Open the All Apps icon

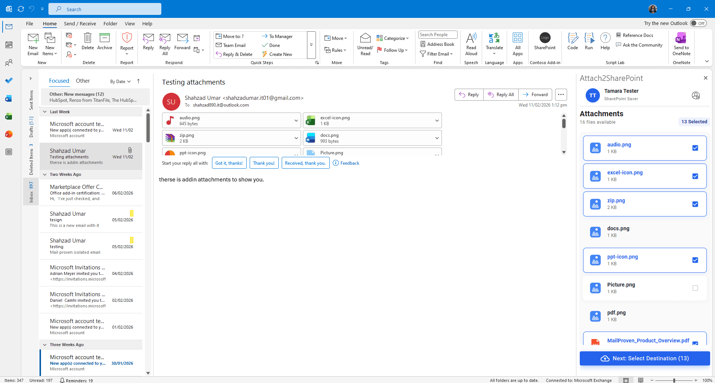(518, 38)
